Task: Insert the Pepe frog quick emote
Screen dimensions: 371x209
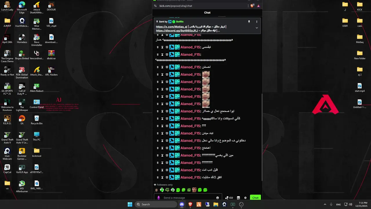Action: tap(167, 190)
